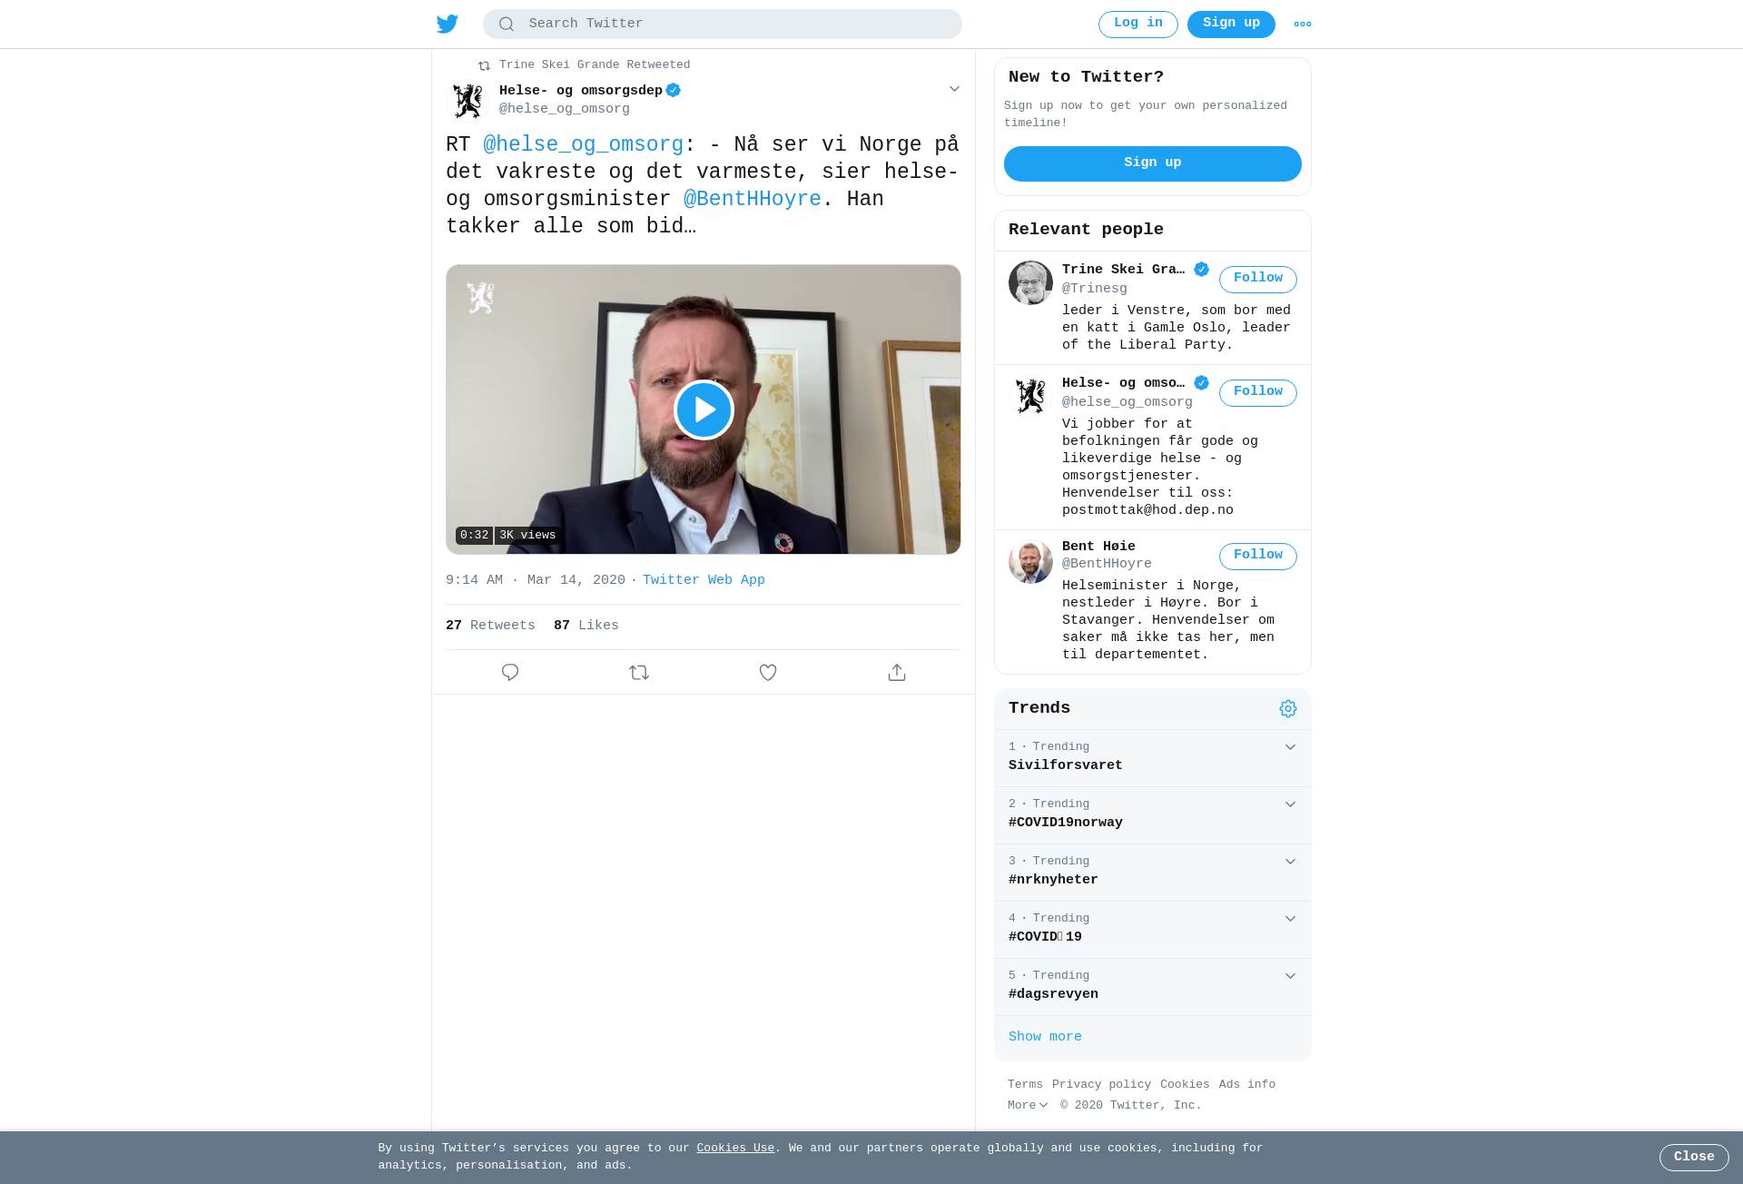Open Trends settings gear icon
Image resolution: width=1743 pixels, height=1184 pixels.
pos(1288,708)
